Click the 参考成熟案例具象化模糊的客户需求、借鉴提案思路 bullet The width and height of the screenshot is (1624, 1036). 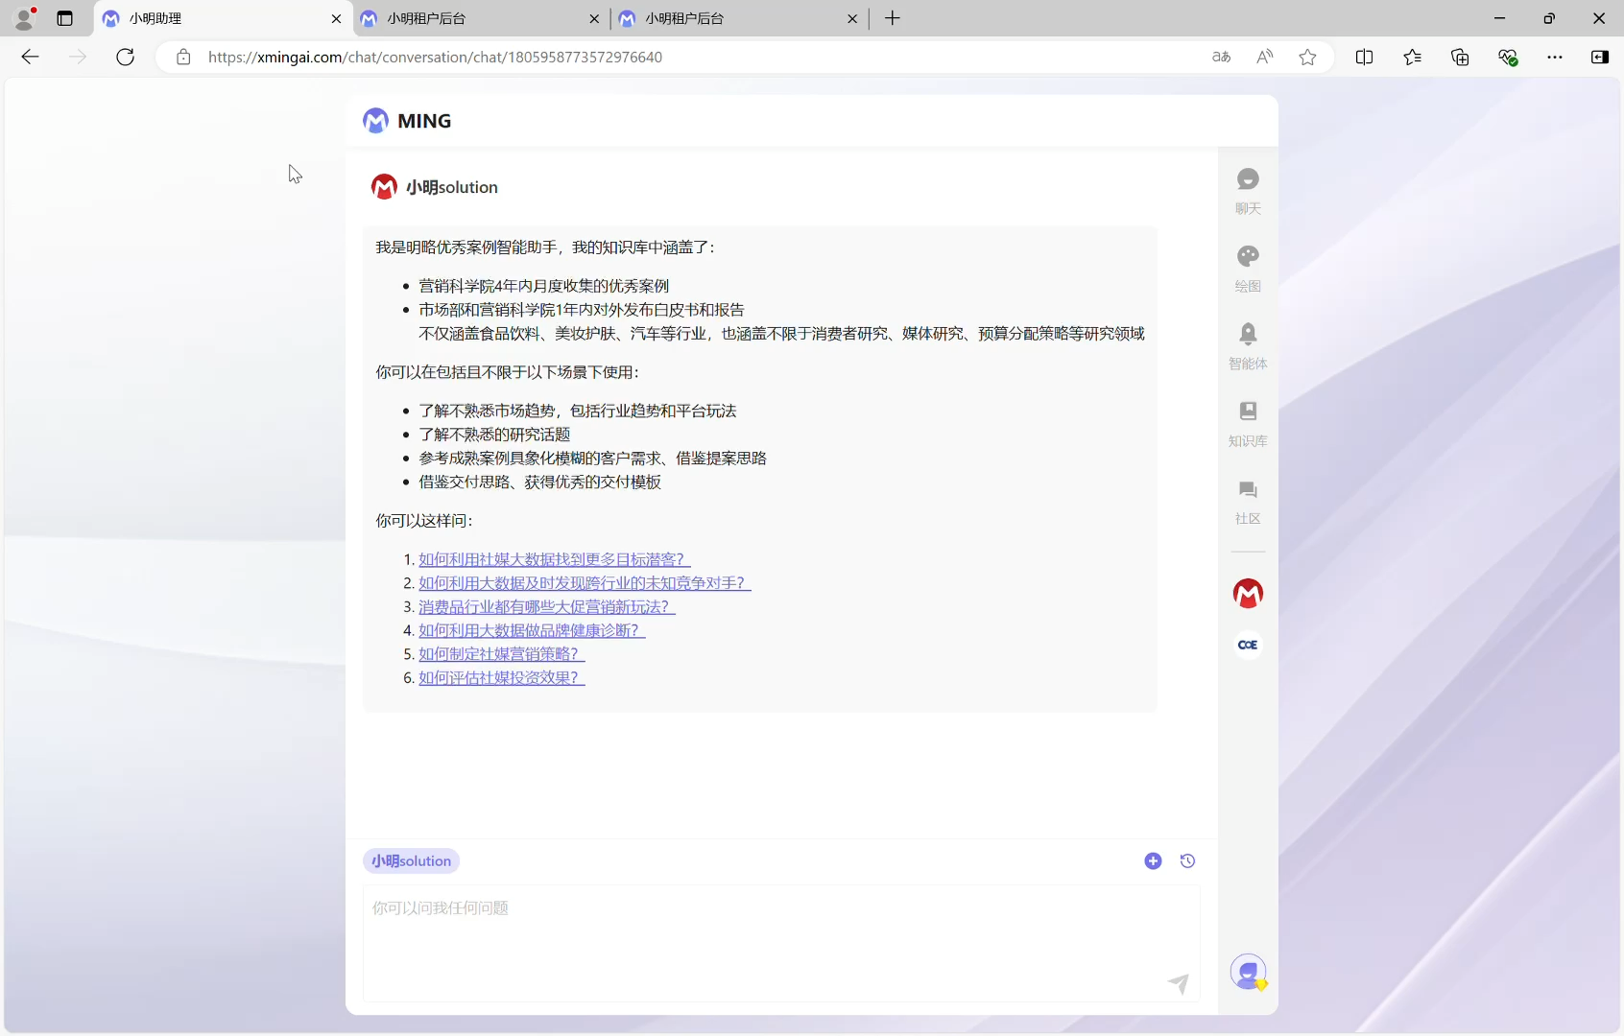[x=592, y=459]
